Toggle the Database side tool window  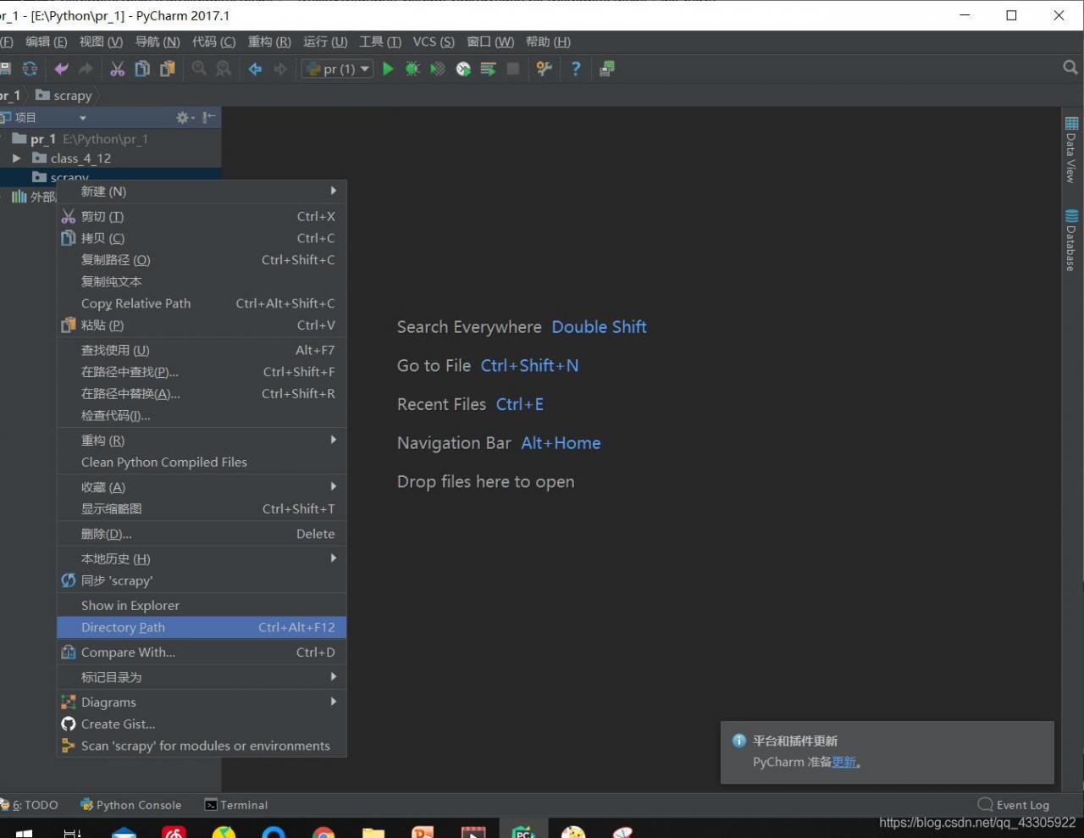click(1071, 241)
